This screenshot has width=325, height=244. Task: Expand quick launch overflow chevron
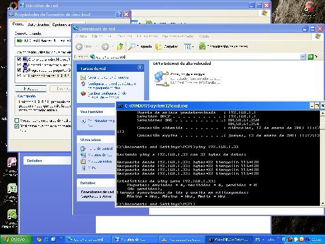point(61,238)
